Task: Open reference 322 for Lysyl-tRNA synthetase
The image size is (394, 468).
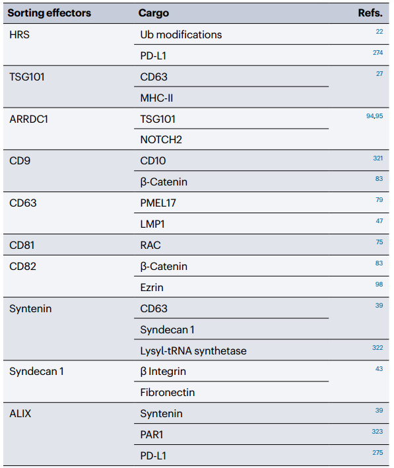Action: pyautogui.click(x=378, y=348)
